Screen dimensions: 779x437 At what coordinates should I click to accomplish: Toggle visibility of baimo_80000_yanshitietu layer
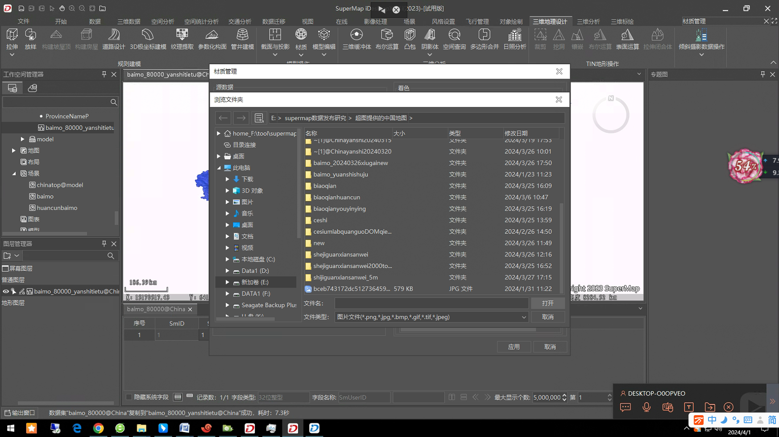[x=6, y=291]
